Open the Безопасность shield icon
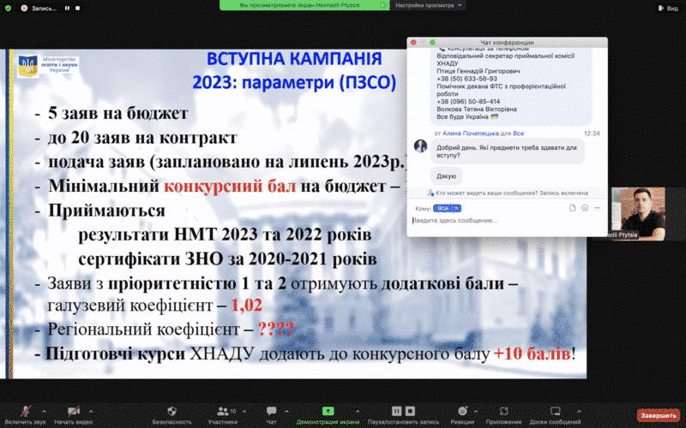Viewport: 686px width, 428px height. (172, 411)
